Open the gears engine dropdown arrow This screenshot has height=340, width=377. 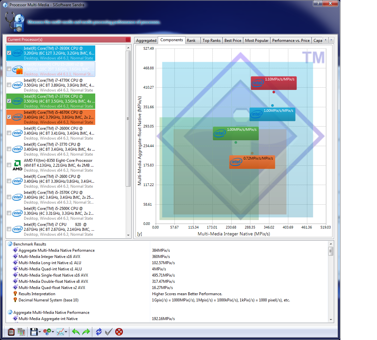(x=53, y=332)
